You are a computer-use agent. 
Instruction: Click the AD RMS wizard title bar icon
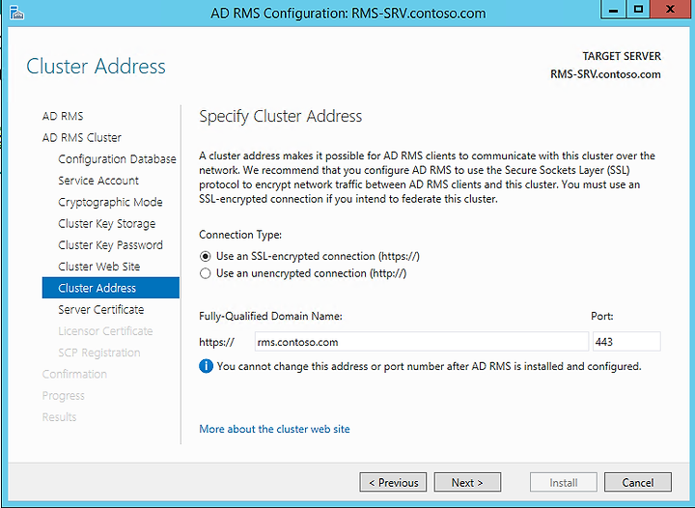pyautogui.click(x=16, y=13)
